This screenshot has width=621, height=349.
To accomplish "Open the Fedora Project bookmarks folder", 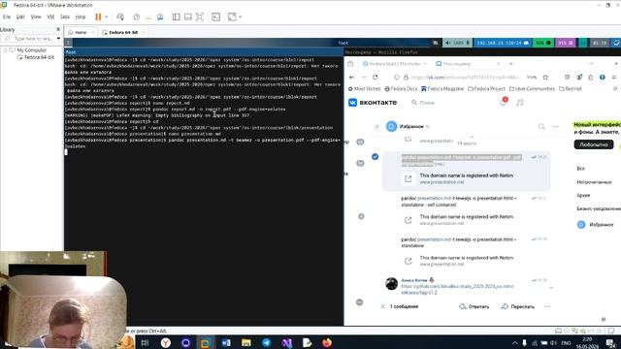I will click(487, 89).
